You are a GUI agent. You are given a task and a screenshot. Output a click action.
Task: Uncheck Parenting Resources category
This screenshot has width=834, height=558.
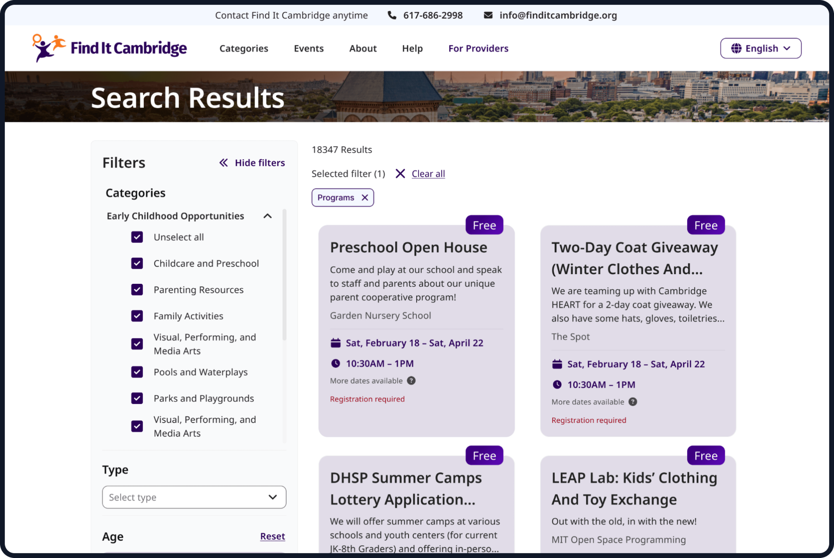pos(137,290)
